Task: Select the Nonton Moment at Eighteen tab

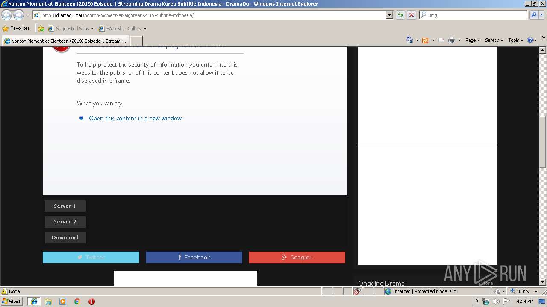Action: tap(65, 41)
